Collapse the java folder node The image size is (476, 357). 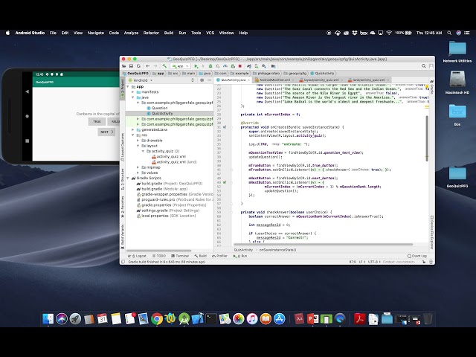pyautogui.click(x=132, y=97)
